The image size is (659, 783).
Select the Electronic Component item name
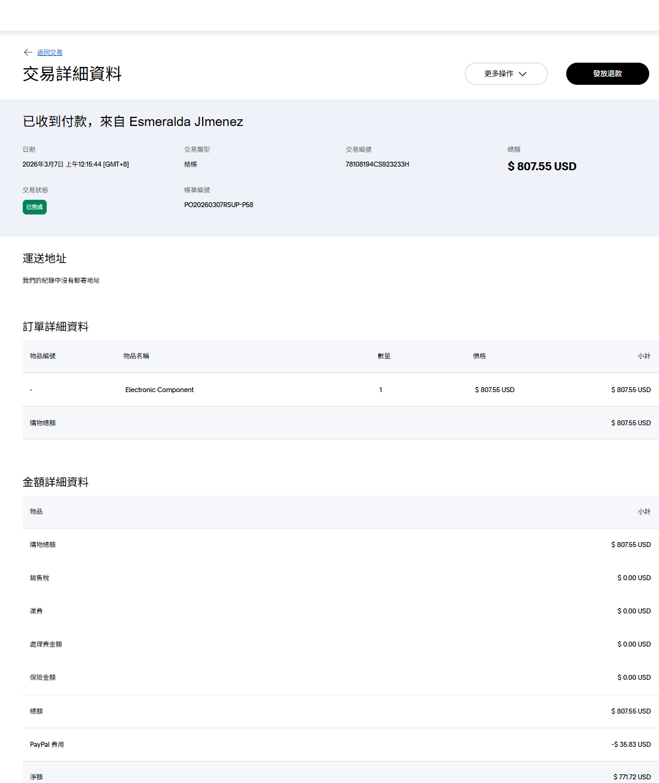159,390
